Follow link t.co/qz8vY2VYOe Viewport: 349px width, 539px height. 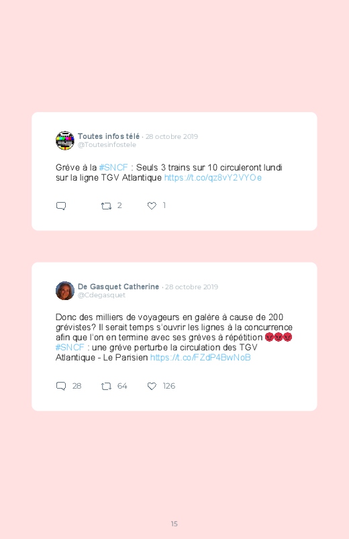click(213, 177)
